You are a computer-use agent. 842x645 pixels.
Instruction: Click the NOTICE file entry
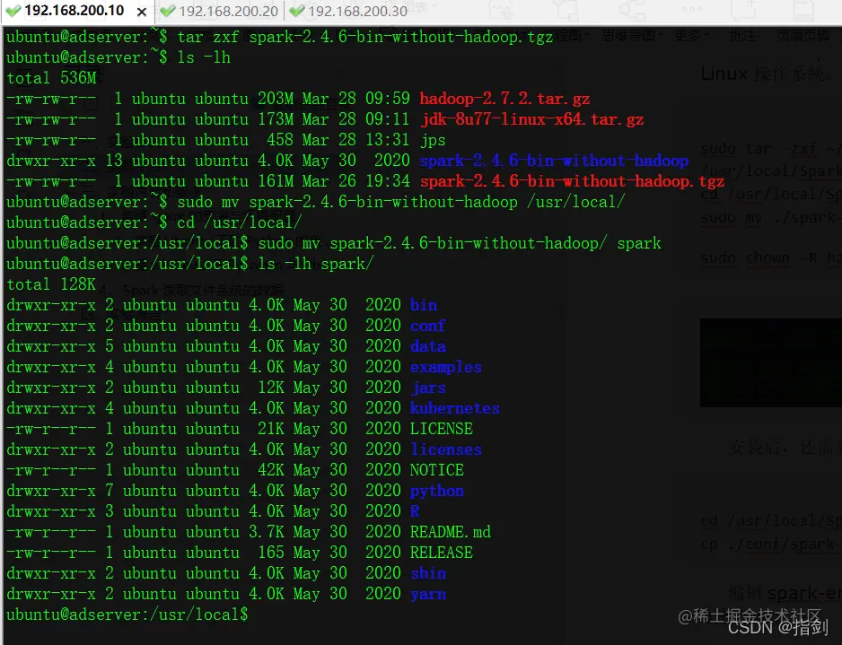tap(437, 470)
